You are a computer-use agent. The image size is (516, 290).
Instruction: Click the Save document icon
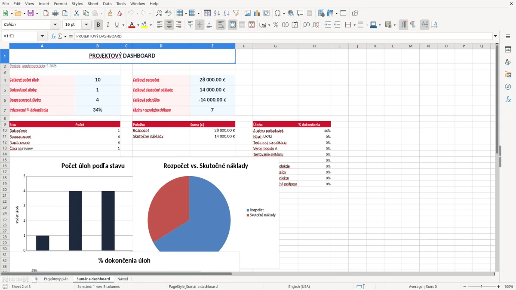[31, 13]
